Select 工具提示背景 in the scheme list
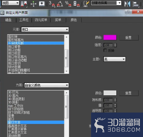This screenshot has width=143, height=137. click(36, 129)
